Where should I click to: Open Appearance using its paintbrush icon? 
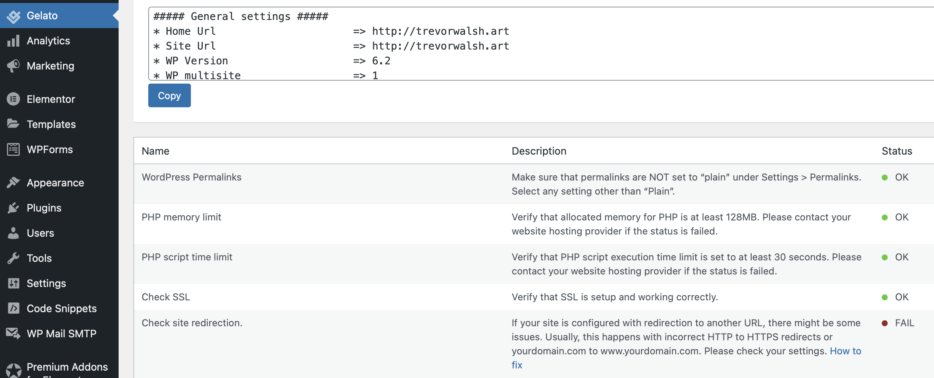coord(14,182)
